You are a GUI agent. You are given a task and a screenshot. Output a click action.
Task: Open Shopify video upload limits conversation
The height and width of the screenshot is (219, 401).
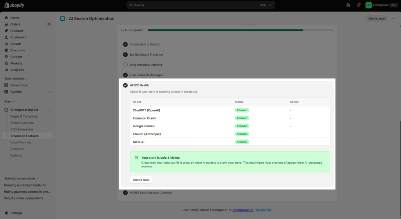(x=23, y=198)
